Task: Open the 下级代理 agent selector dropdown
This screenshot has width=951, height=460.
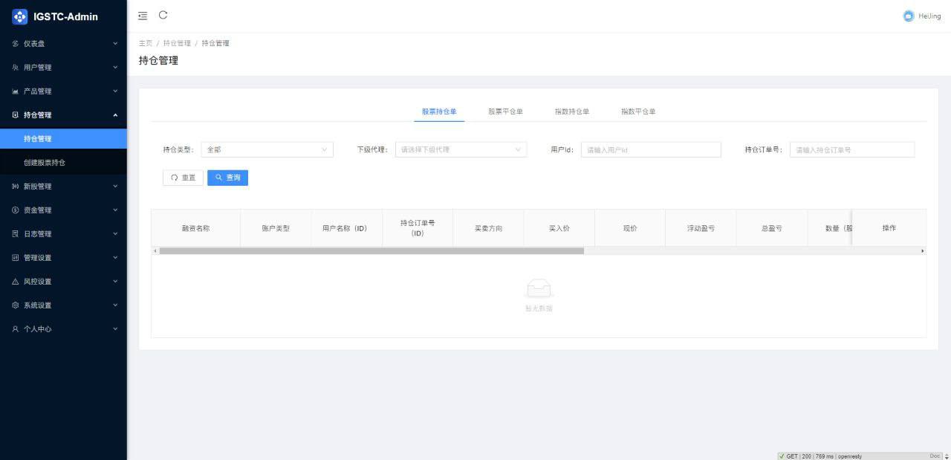Action: [x=461, y=149]
